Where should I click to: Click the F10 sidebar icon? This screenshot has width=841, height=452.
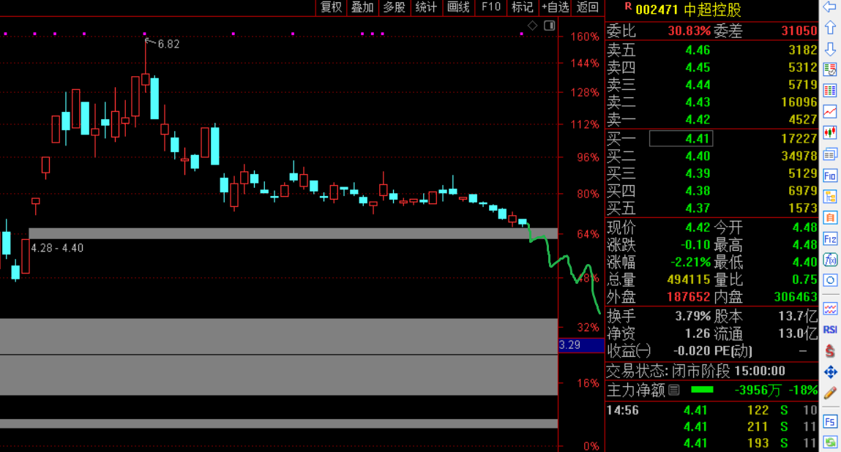pos(830,176)
